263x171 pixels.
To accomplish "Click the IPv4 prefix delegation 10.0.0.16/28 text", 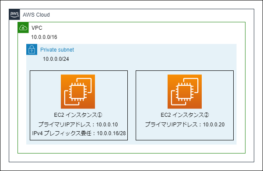I will 79,133.
